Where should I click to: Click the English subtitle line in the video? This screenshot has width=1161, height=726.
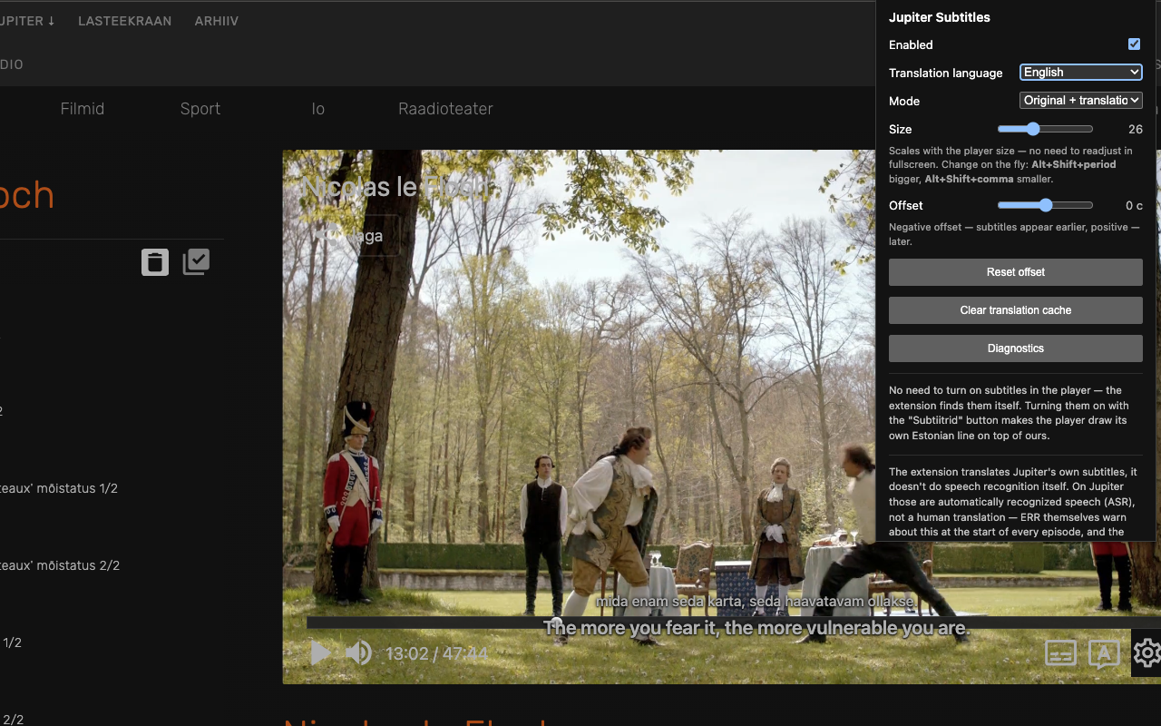point(756,628)
